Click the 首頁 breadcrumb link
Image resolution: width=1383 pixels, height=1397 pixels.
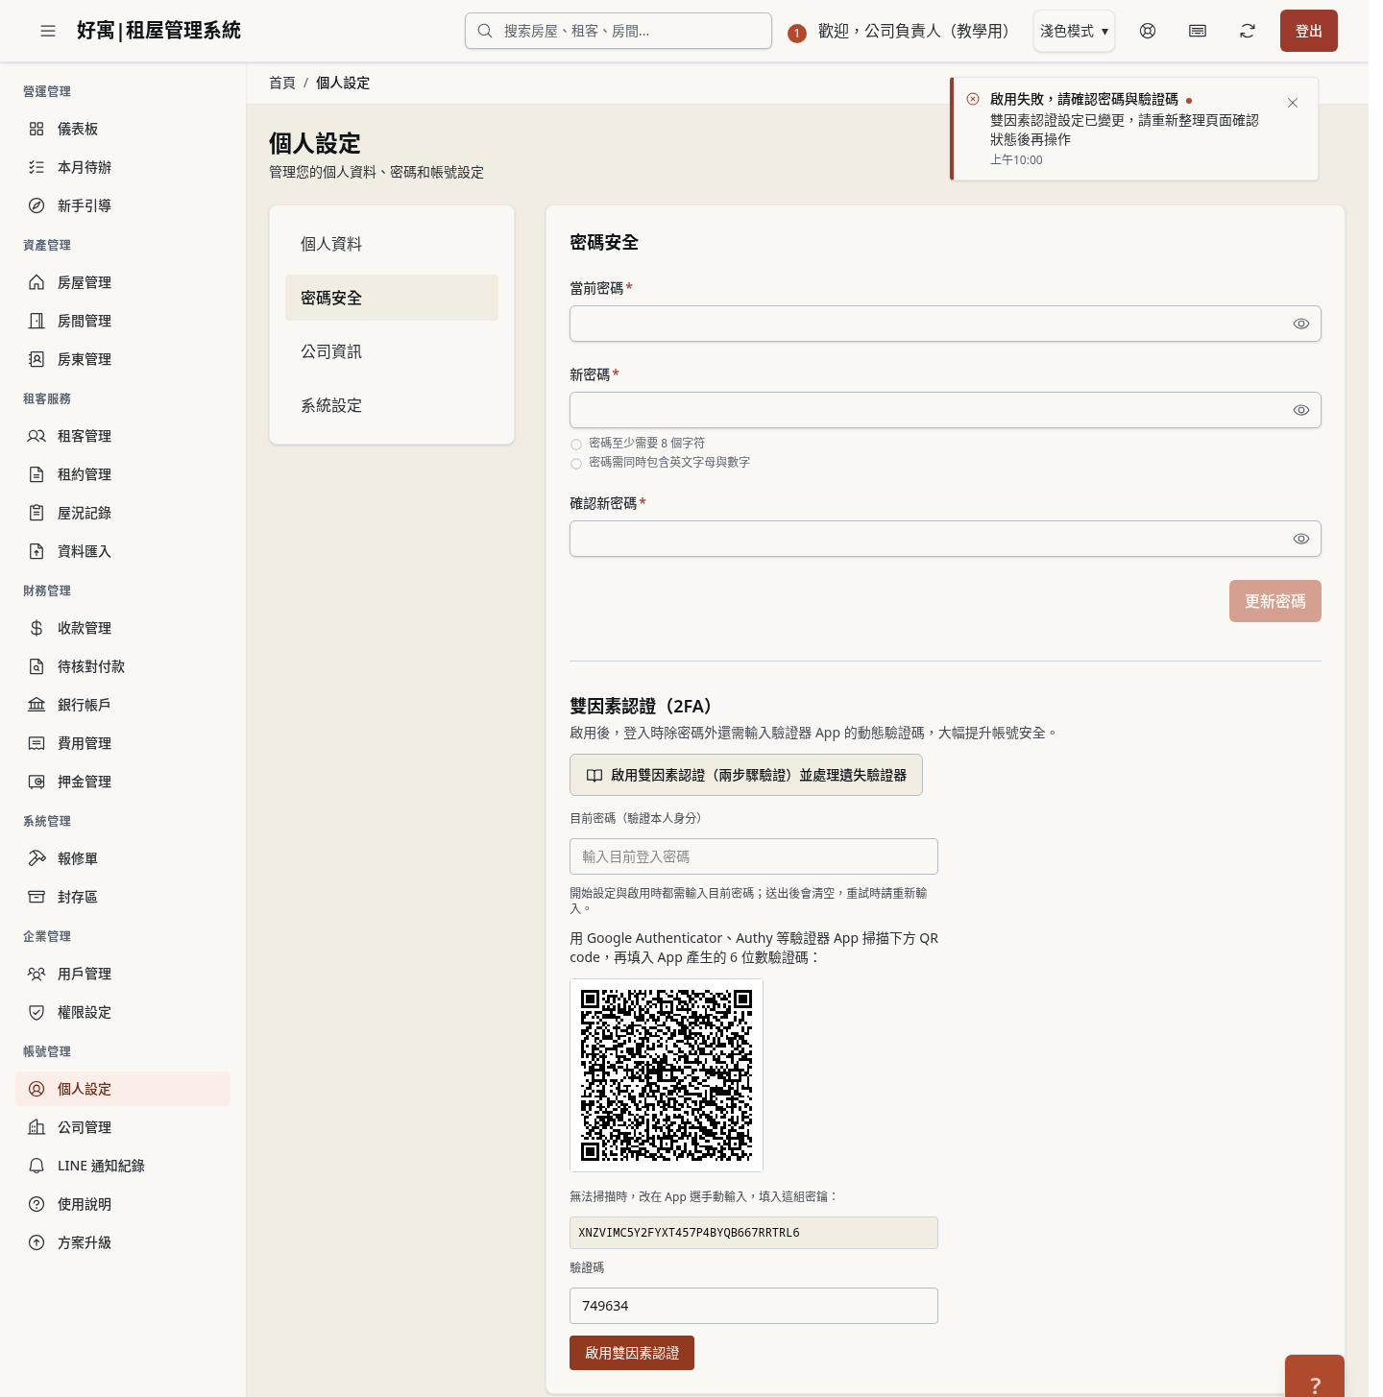point(282,83)
